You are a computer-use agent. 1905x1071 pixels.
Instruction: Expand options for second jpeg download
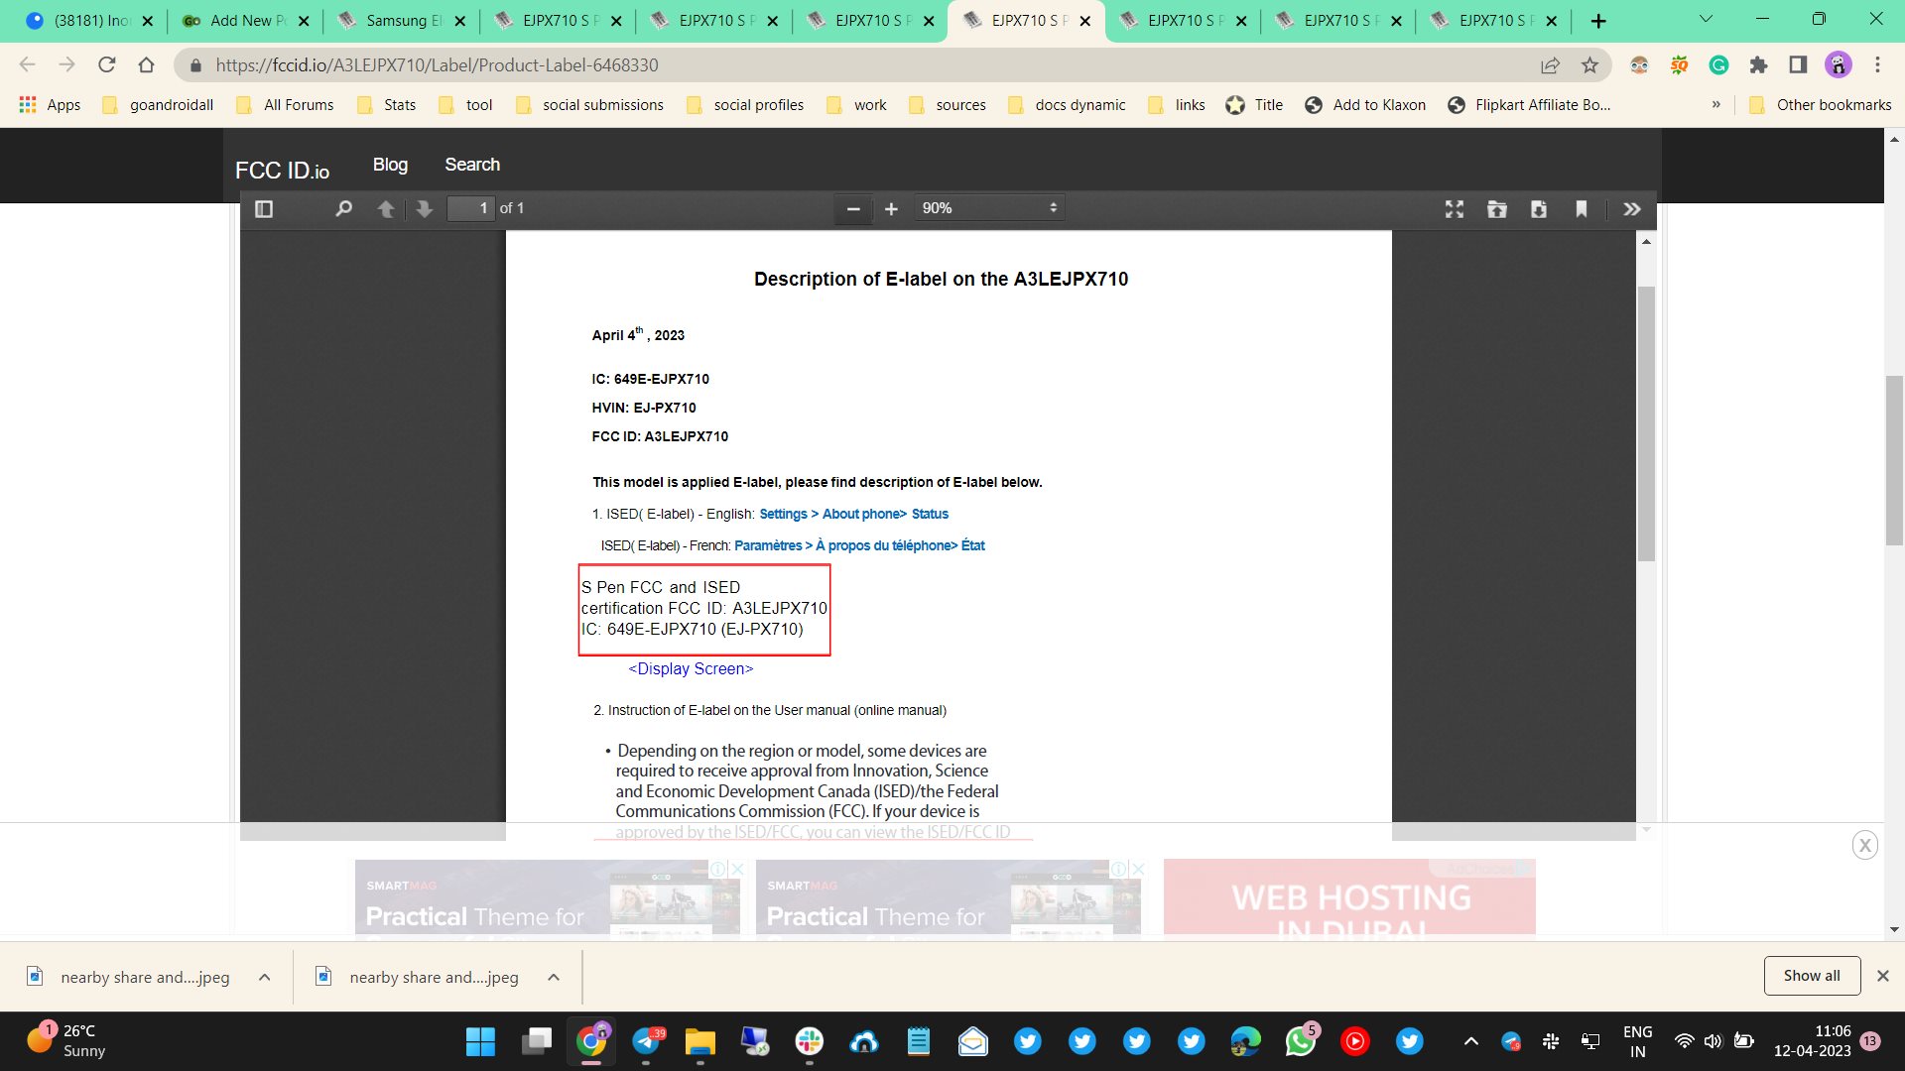554,978
